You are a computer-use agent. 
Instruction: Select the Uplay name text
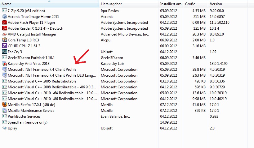12,128
